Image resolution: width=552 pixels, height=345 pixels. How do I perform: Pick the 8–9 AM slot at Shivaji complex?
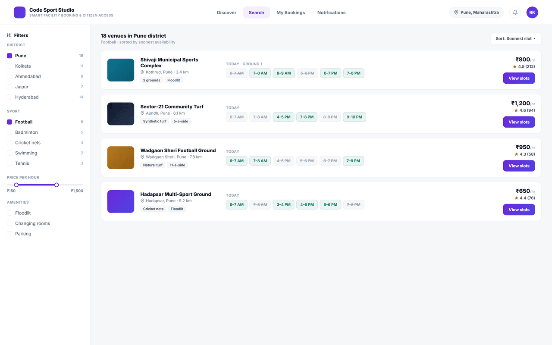click(x=284, y=73)
